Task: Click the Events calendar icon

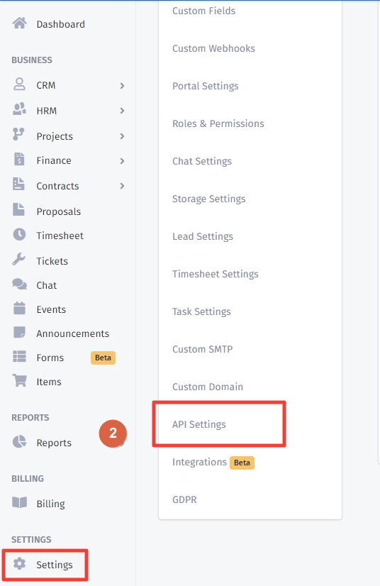Action: coord(19,309)
